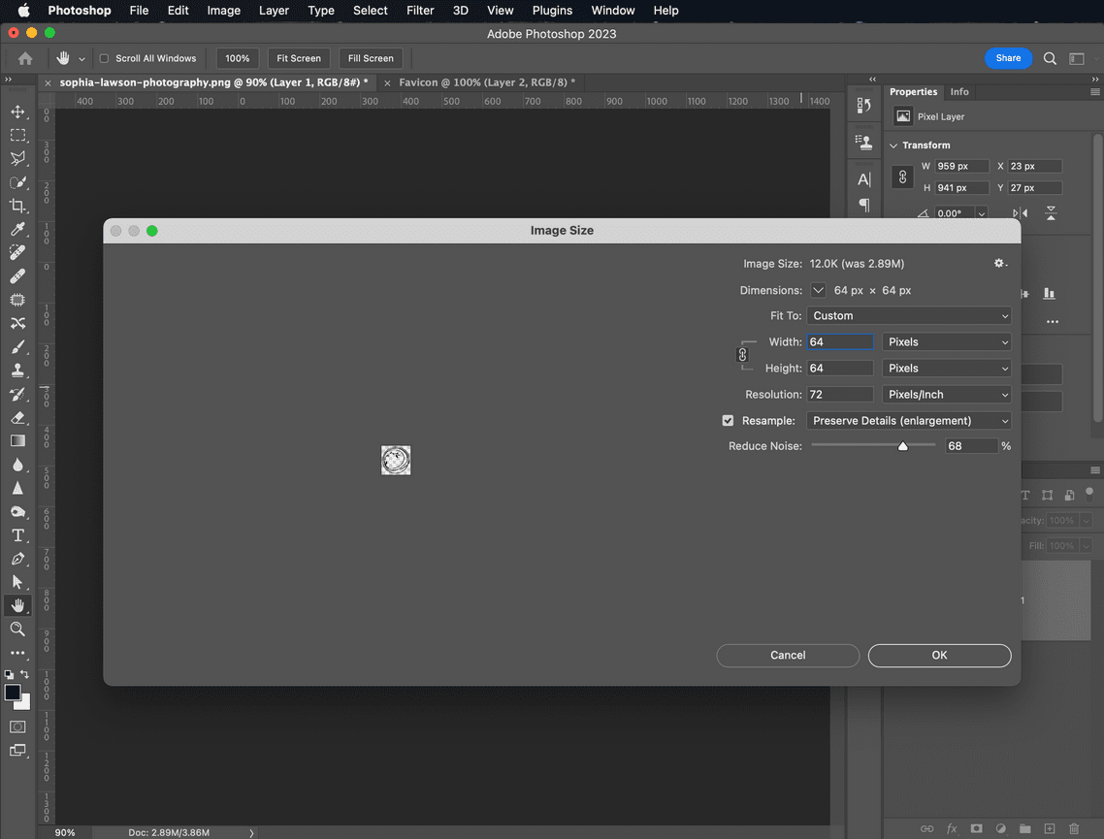Viewport: 1104px width, 839px height.
Task: Pick the Eyedropper tool
Action: [x=18, y=229]
